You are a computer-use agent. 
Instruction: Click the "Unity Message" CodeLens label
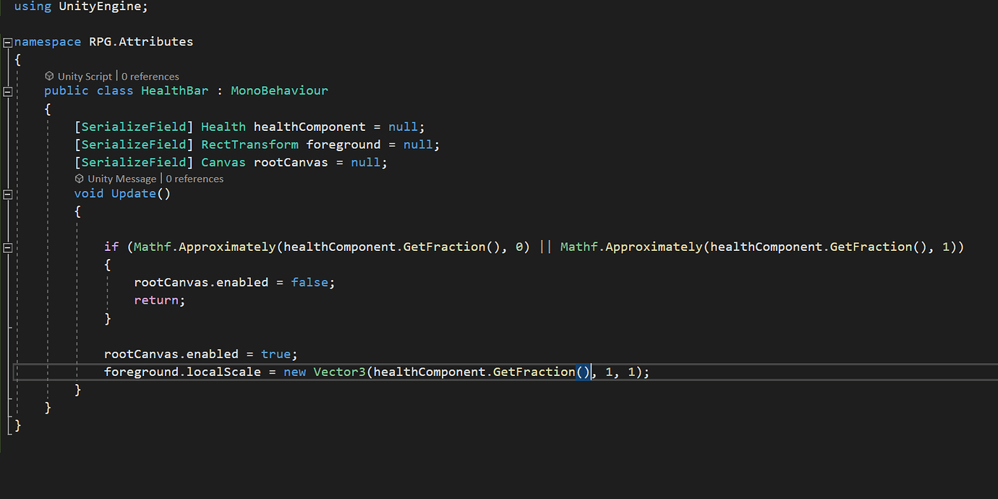click(122, 178)
